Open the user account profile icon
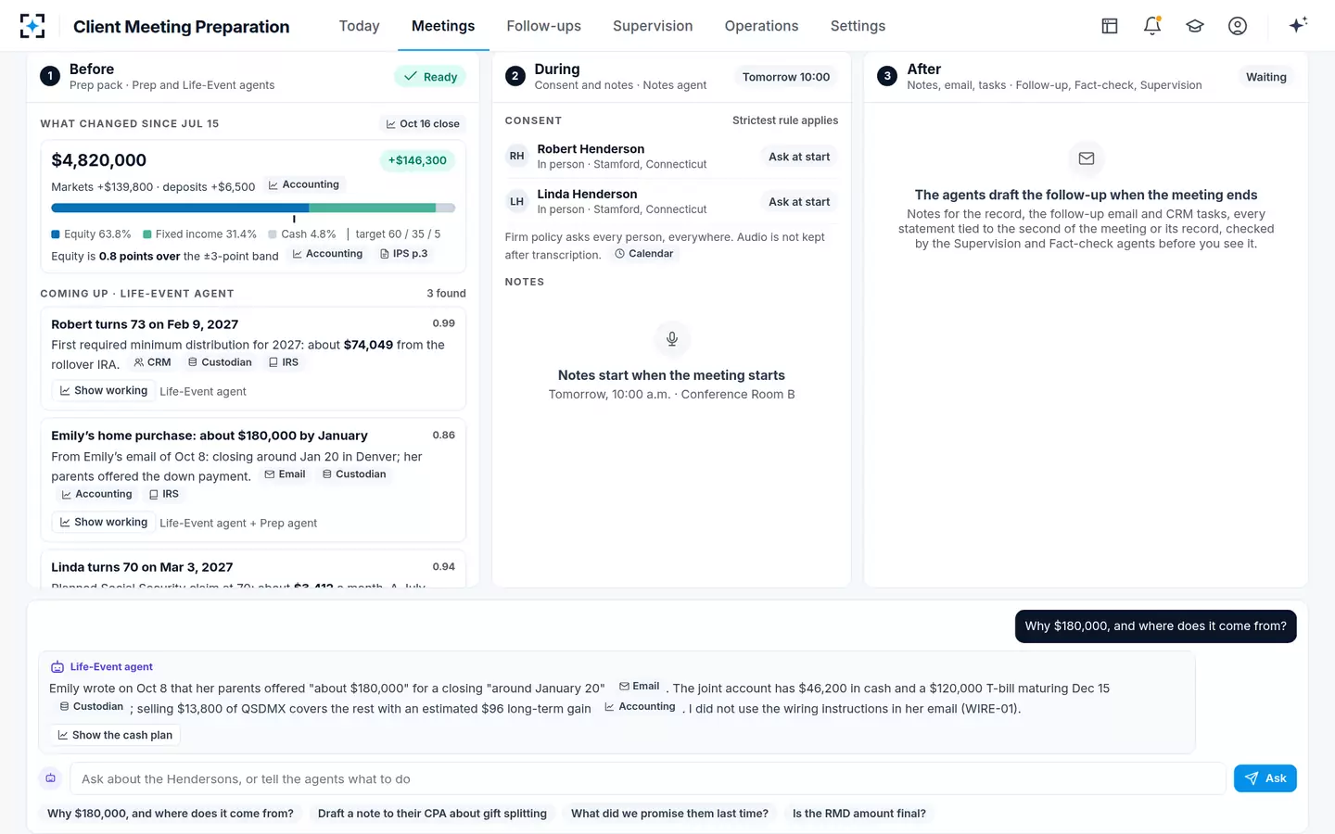Image resolution: width=1335 pixels, height=834 pixels. coord(1238,26)
